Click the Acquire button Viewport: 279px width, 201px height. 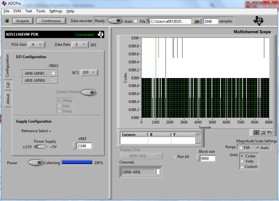23,21
